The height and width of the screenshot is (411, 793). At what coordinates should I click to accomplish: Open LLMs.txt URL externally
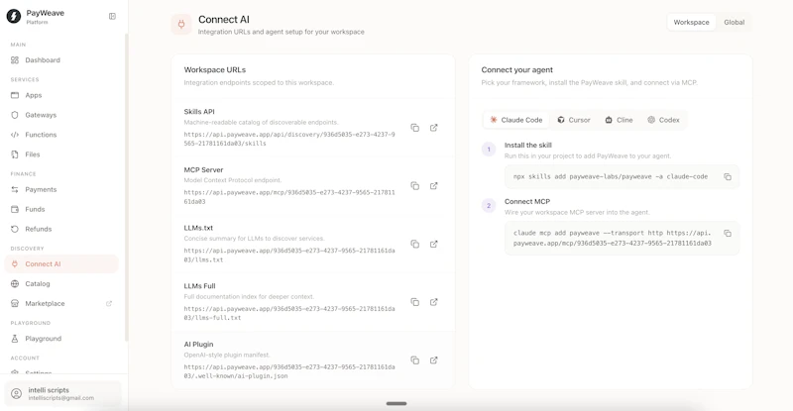tap(433, 245)
